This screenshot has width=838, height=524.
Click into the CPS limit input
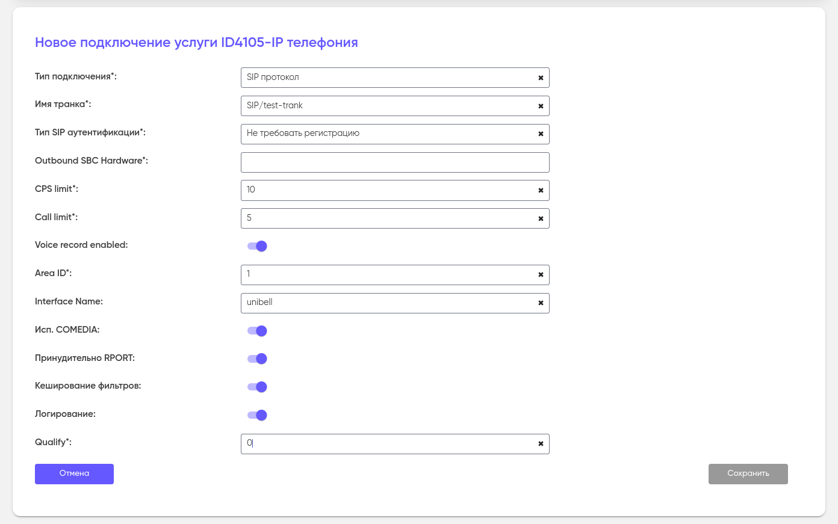point(385,190)
